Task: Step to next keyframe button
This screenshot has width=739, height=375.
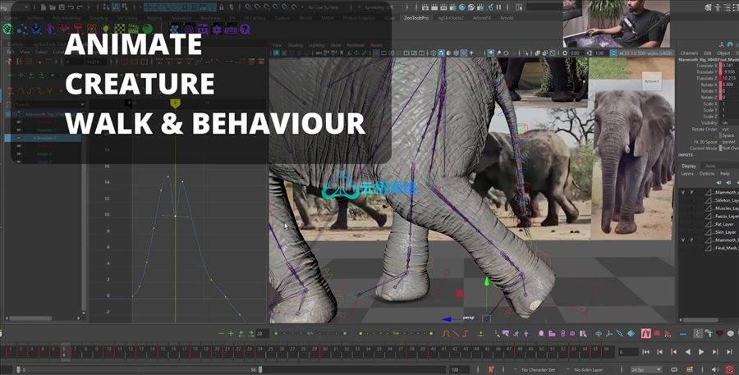Action: click(715, 352)
